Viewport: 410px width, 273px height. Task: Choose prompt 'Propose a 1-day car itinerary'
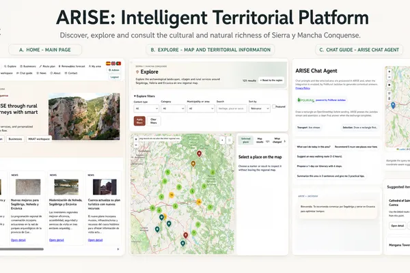coord(320,166)
